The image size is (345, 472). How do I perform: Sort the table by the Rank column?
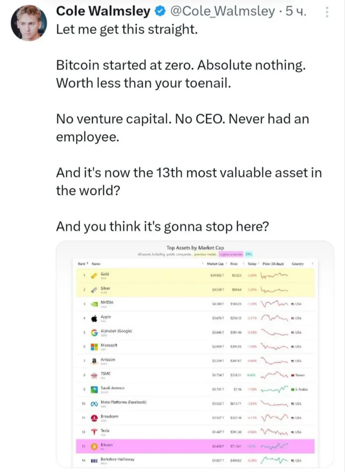tap(83, 264)
